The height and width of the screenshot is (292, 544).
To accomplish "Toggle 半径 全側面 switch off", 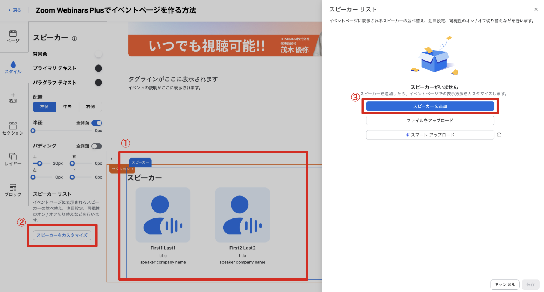I will point(97,123).
